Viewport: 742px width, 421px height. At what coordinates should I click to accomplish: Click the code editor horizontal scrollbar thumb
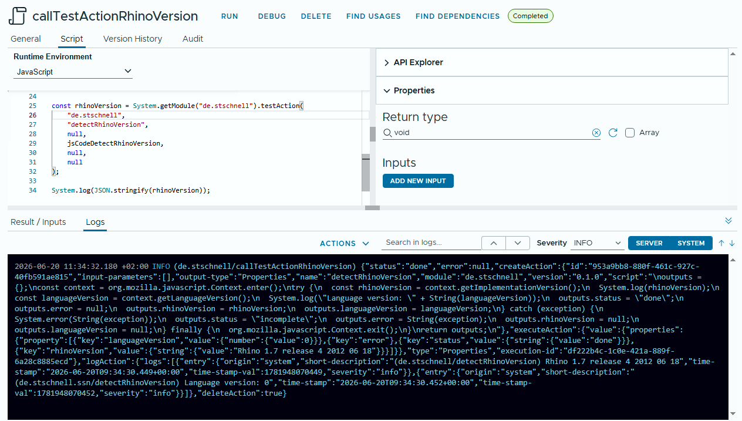tap(372, 208)
